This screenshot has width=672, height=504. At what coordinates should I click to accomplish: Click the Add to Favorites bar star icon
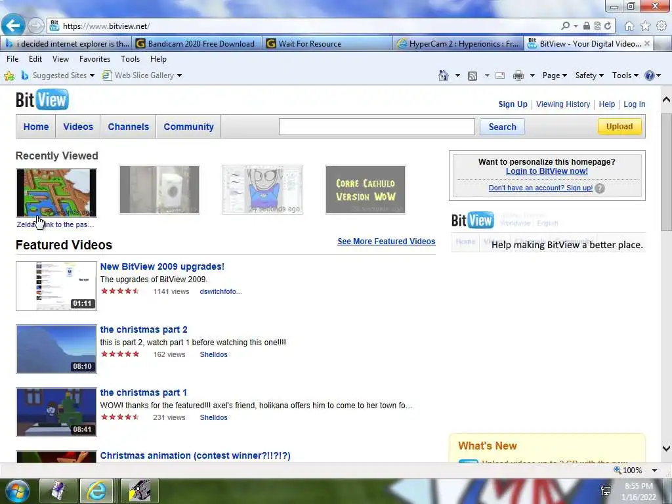9,76
